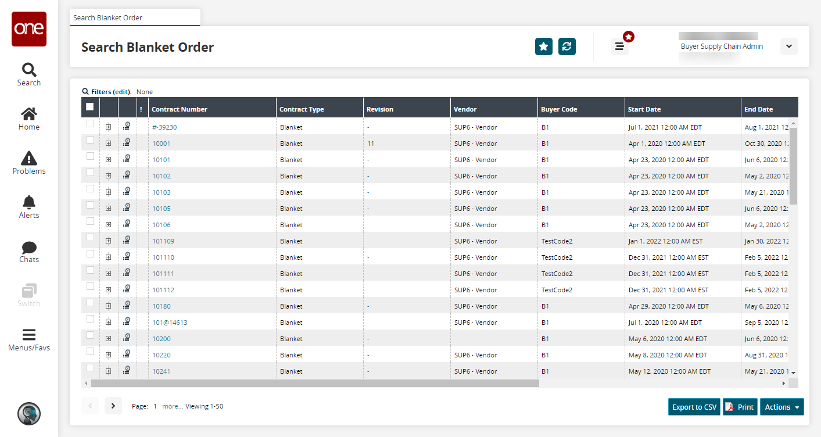This screenshot has width=821, height=437.
Task: Open contract number 101@14613 link
Action: (170, 323)
